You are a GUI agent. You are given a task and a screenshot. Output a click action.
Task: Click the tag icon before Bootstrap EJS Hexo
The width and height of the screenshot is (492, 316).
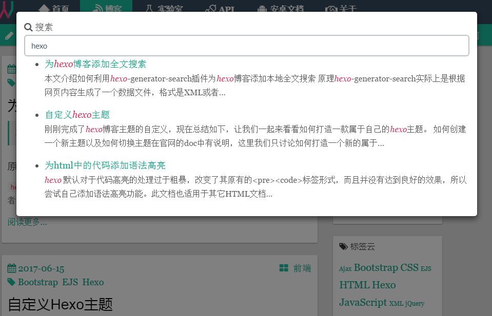pyautogui.click(x=11, y=282)
